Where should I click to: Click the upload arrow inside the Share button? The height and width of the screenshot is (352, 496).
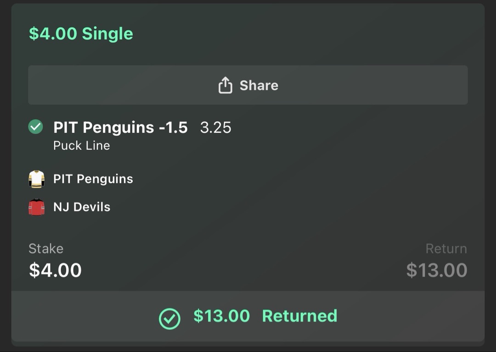point(225,84)
